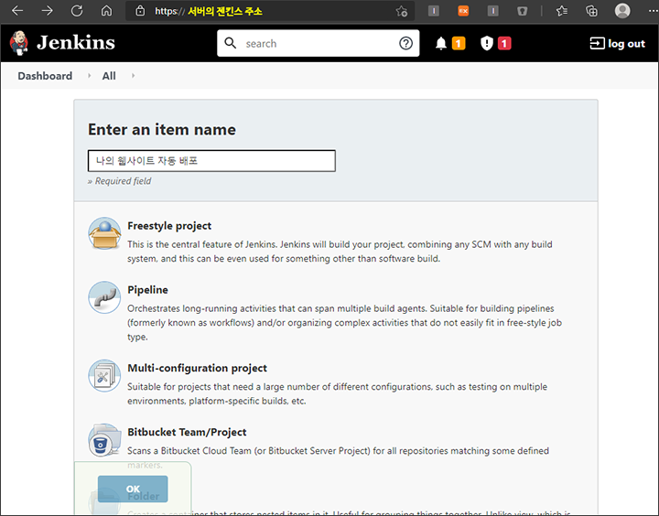Confirm with the OK button

pos(133,489)
